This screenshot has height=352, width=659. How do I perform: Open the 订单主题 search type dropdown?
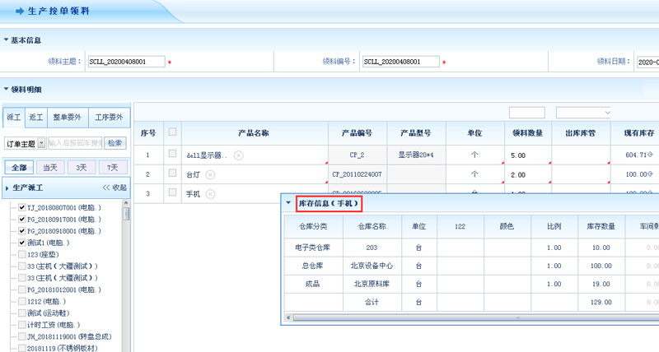click(42, 143)
